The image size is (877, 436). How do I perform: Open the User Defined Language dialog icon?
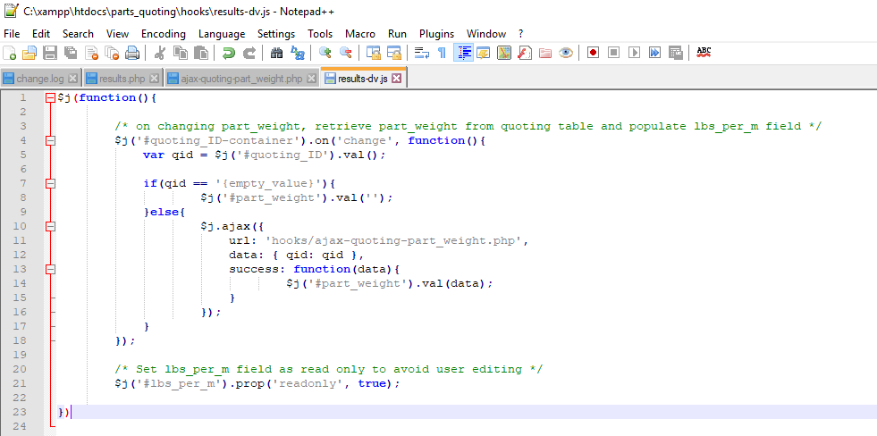click(x=483, y=53)
